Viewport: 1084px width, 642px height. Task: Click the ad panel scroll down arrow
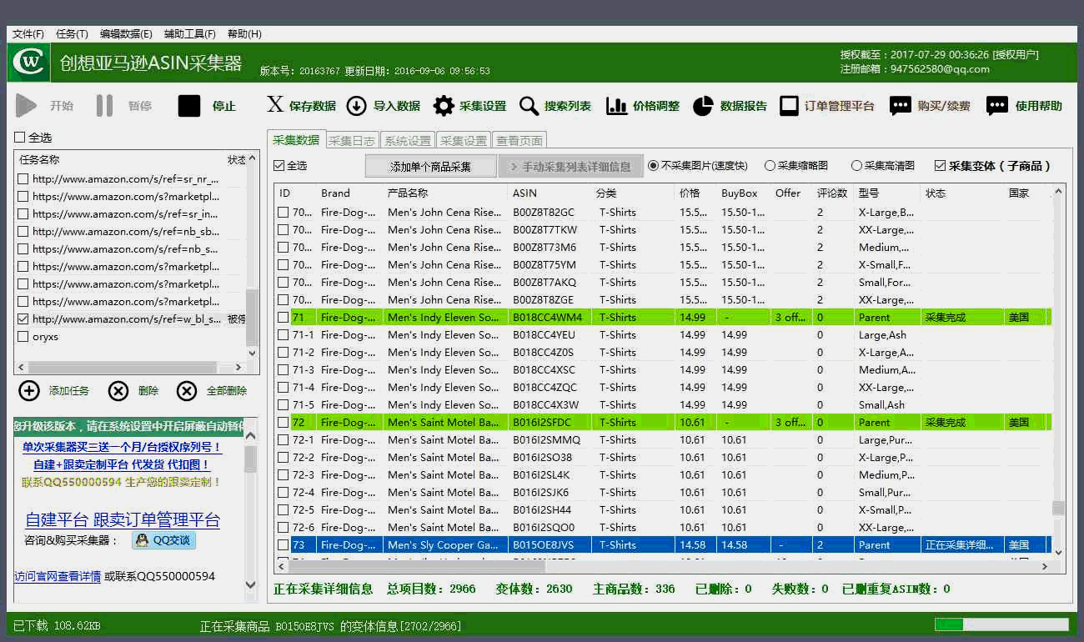pyautogui.click(x=251, y=585)
